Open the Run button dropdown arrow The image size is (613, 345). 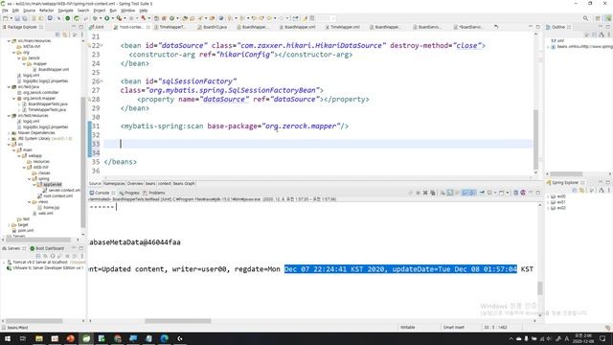[x=112, y=18]
